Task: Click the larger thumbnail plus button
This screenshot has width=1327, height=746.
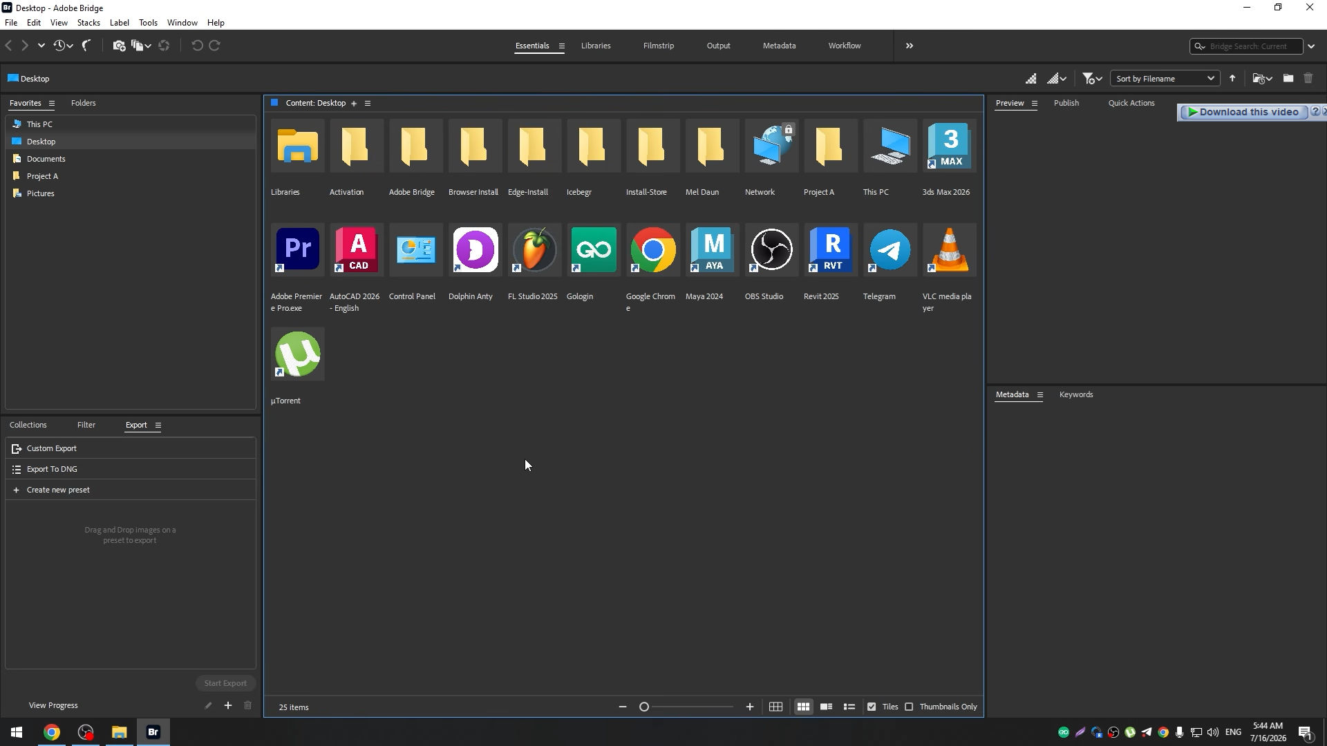Action: [749, 707]
